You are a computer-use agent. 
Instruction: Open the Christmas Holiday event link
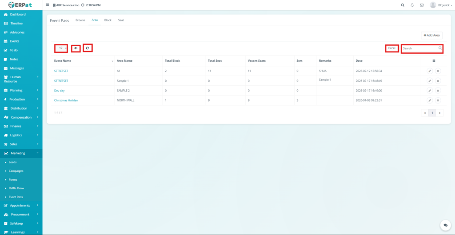coord(66,100)
